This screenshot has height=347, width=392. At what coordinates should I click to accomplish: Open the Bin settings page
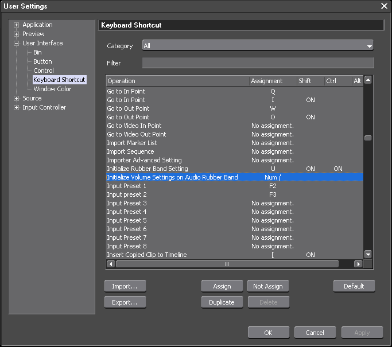pyautogui.click(x=37, y=52)
